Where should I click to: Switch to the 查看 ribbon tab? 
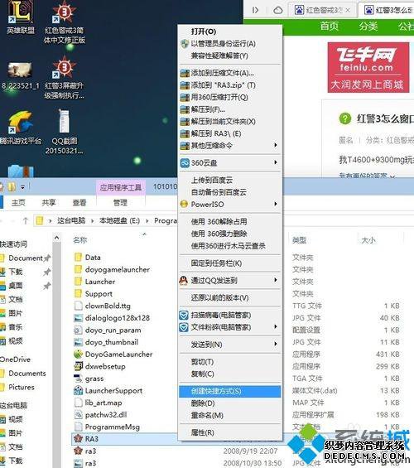pos(79,203)
